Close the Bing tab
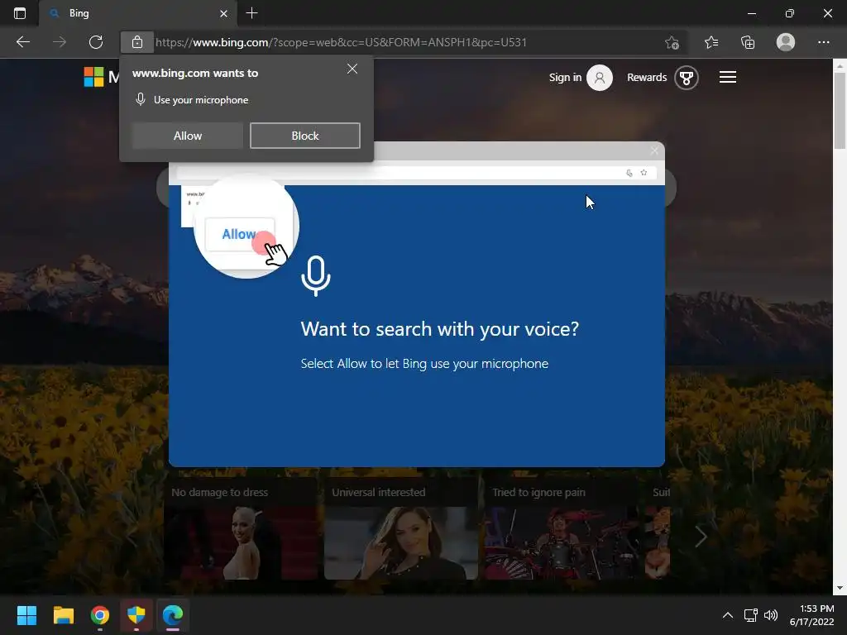The image size is (847, 635). (x=223, y=13)
